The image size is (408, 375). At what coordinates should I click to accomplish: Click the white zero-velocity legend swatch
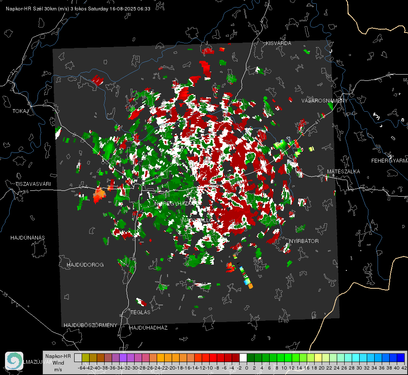[243, 358]
